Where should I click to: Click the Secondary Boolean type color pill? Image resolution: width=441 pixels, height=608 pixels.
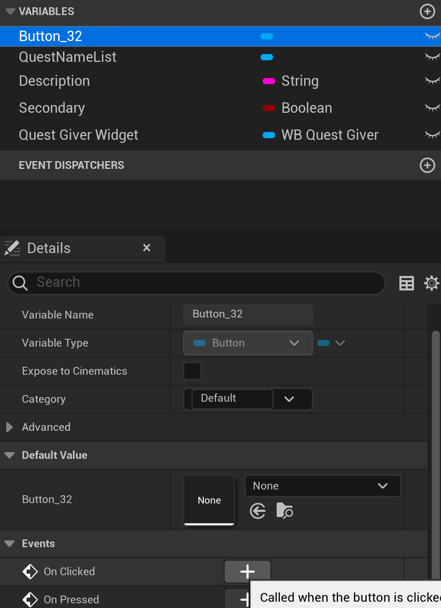pos(269,108)
